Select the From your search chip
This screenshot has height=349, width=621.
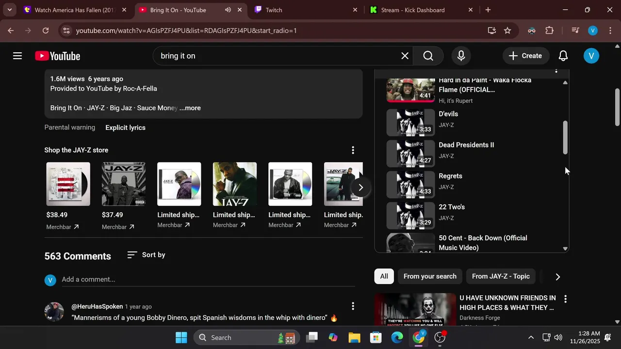coord(430,276)
